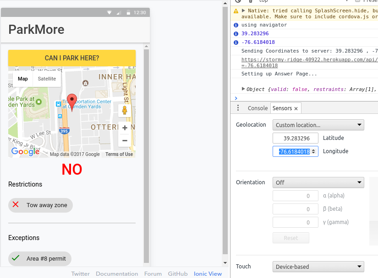Close the Sensors tab
378x278 pixels.
[x=296, y=109]
